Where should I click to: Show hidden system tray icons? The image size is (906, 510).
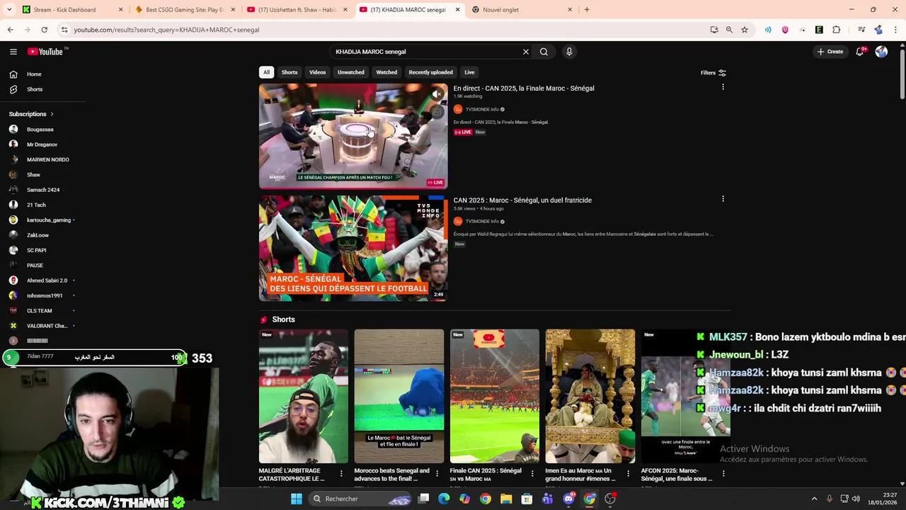[816, 499]
